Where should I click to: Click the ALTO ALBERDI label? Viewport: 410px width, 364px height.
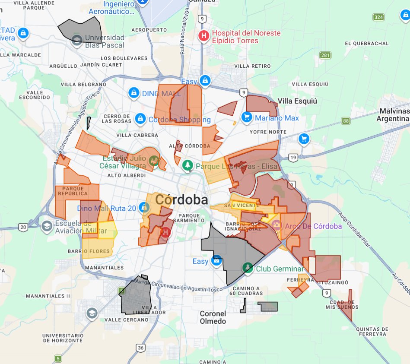point(127,175)
